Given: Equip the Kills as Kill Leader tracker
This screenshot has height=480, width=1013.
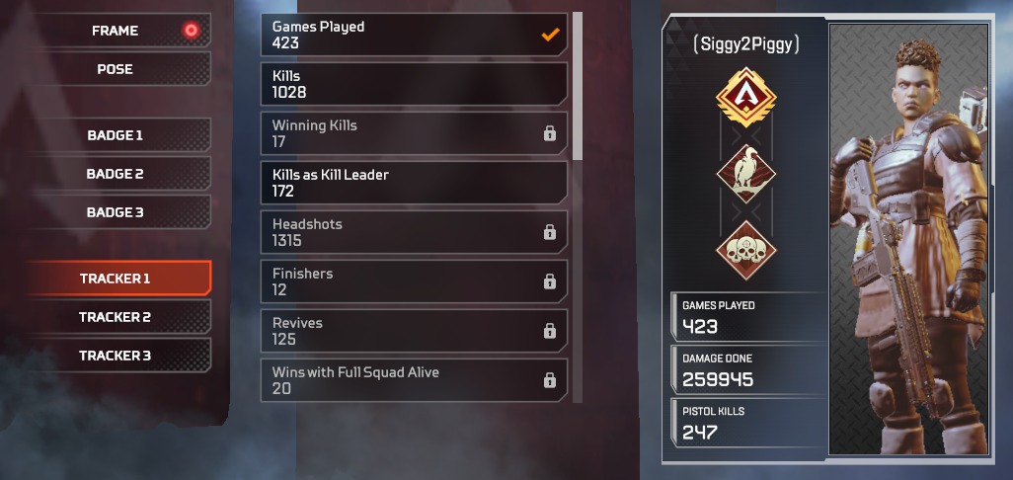Looking at the screenshot, I should (x=414, y=183).
